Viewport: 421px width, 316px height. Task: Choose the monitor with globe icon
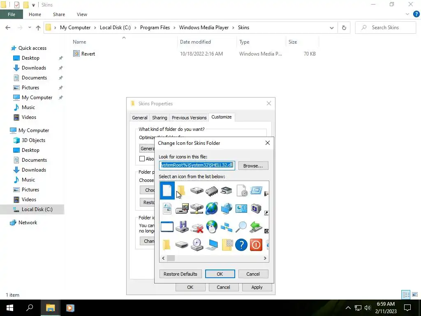(x=227, y=209)
